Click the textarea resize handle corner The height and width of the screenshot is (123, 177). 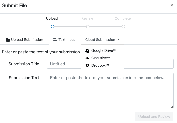(172, 107)
